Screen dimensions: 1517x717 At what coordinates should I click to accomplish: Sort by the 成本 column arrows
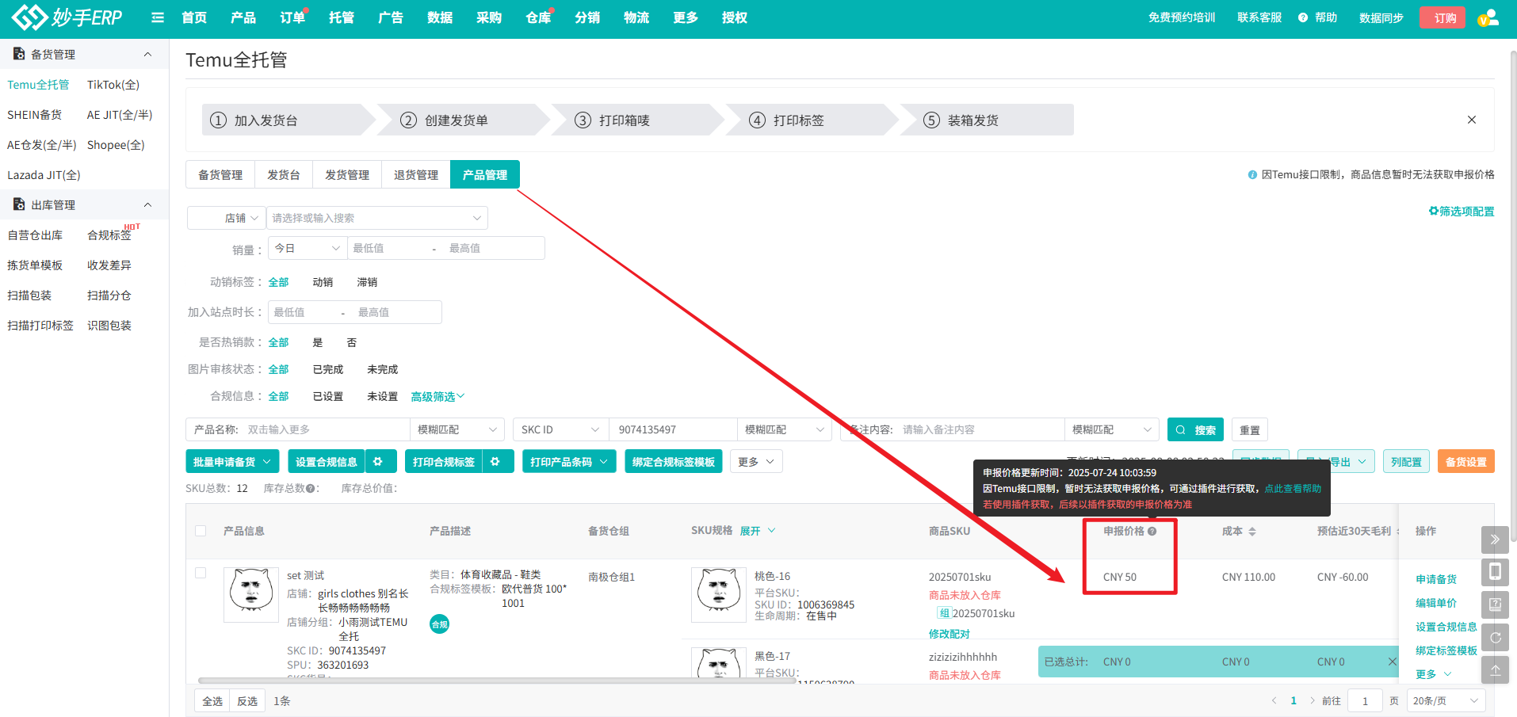coord(1252,532)
